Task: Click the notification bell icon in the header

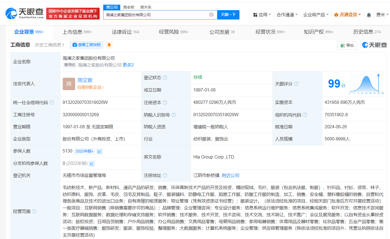Action: (369, 14)
